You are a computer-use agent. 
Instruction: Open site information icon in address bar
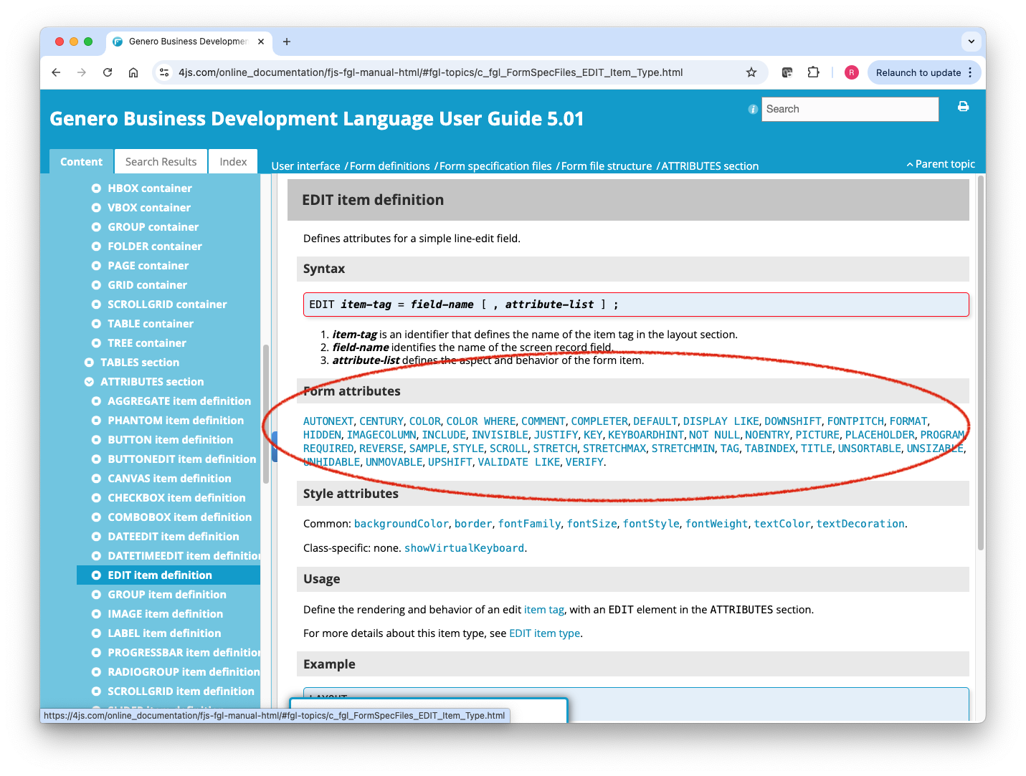click(x=164, y=72)
